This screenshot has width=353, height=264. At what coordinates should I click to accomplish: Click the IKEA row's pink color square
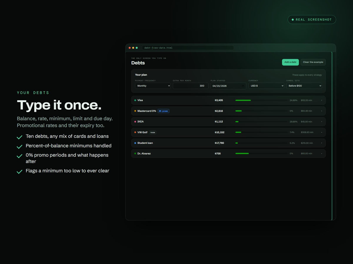point(135,121)
